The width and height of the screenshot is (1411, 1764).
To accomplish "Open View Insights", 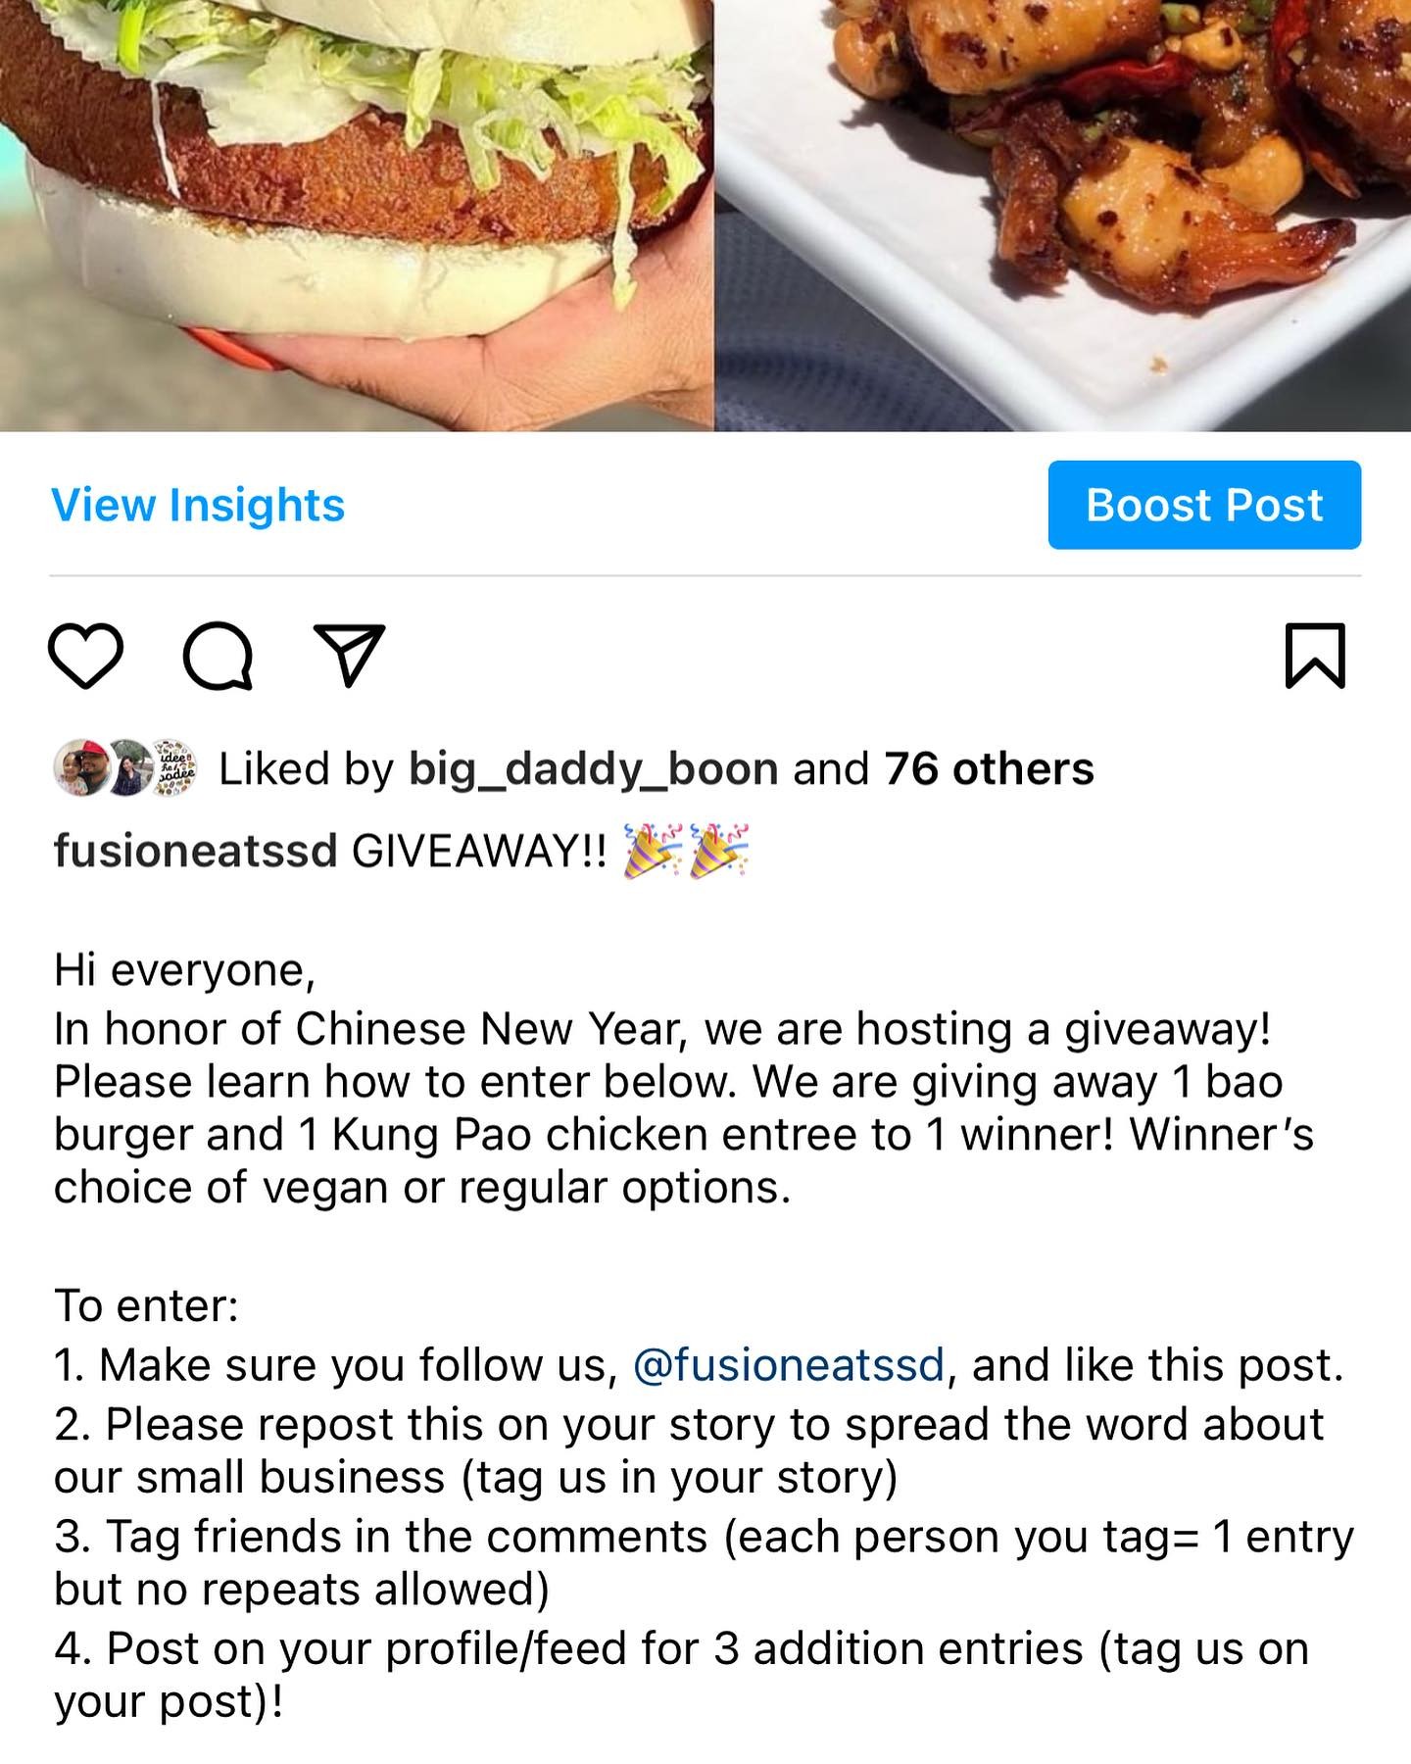I will tap(198, 506).
